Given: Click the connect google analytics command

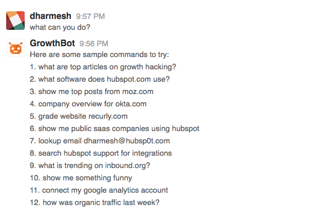Looking at the screenshot, I should tap(99, 190).
